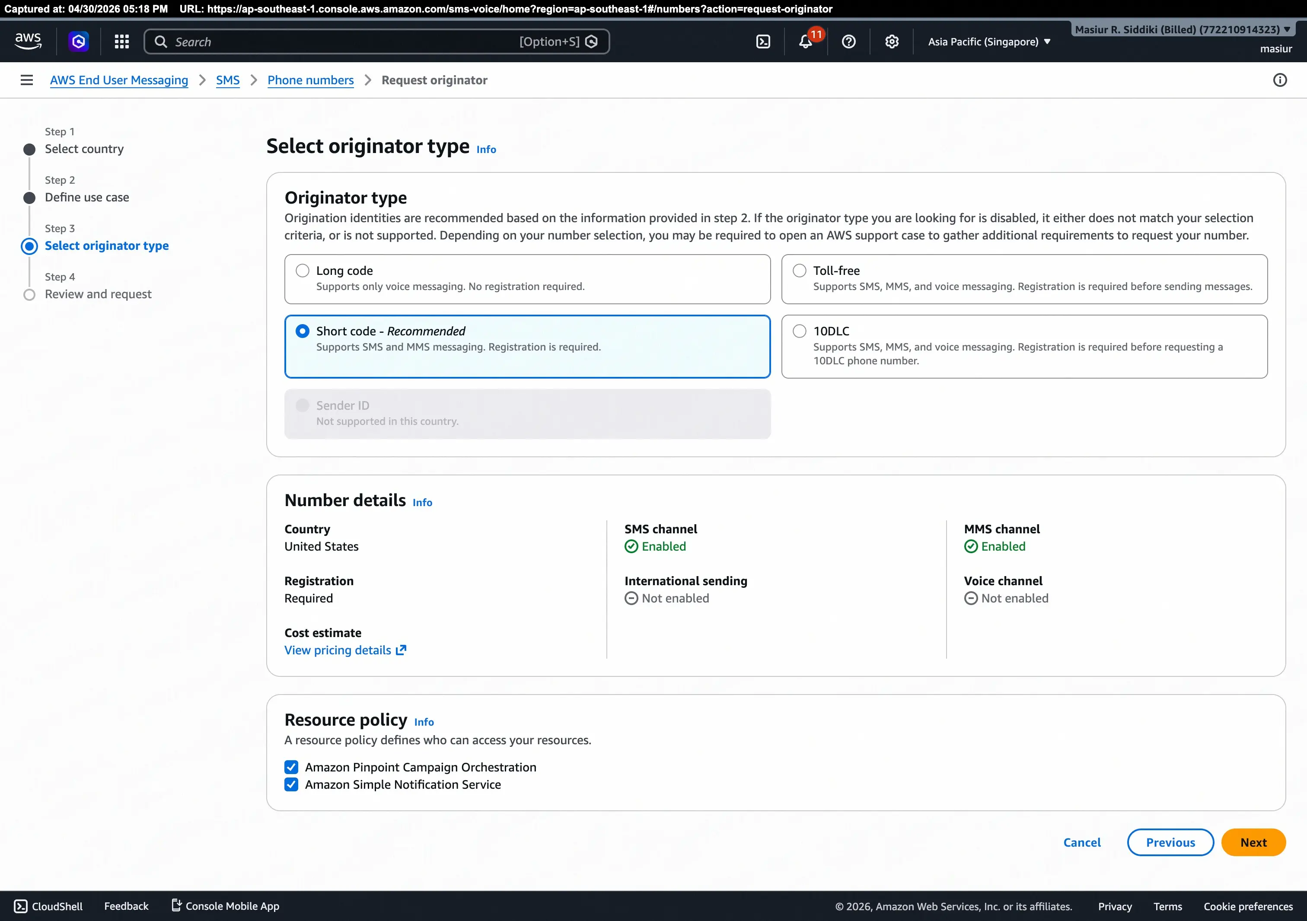Open the Privacy footer link
The height and width of the screenshot is (921, 1307).
click(1115, 906)
